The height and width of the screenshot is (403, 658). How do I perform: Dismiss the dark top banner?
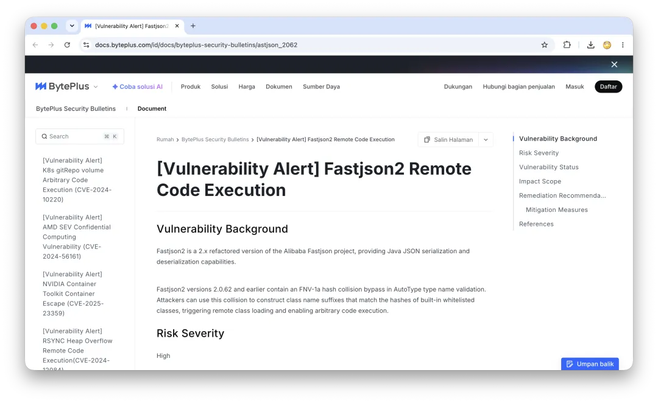614,65
